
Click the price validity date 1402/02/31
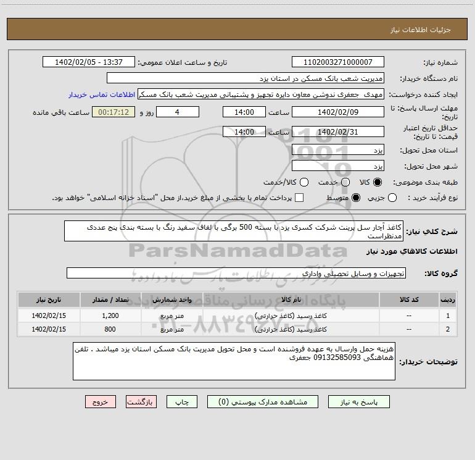[338, 132]
